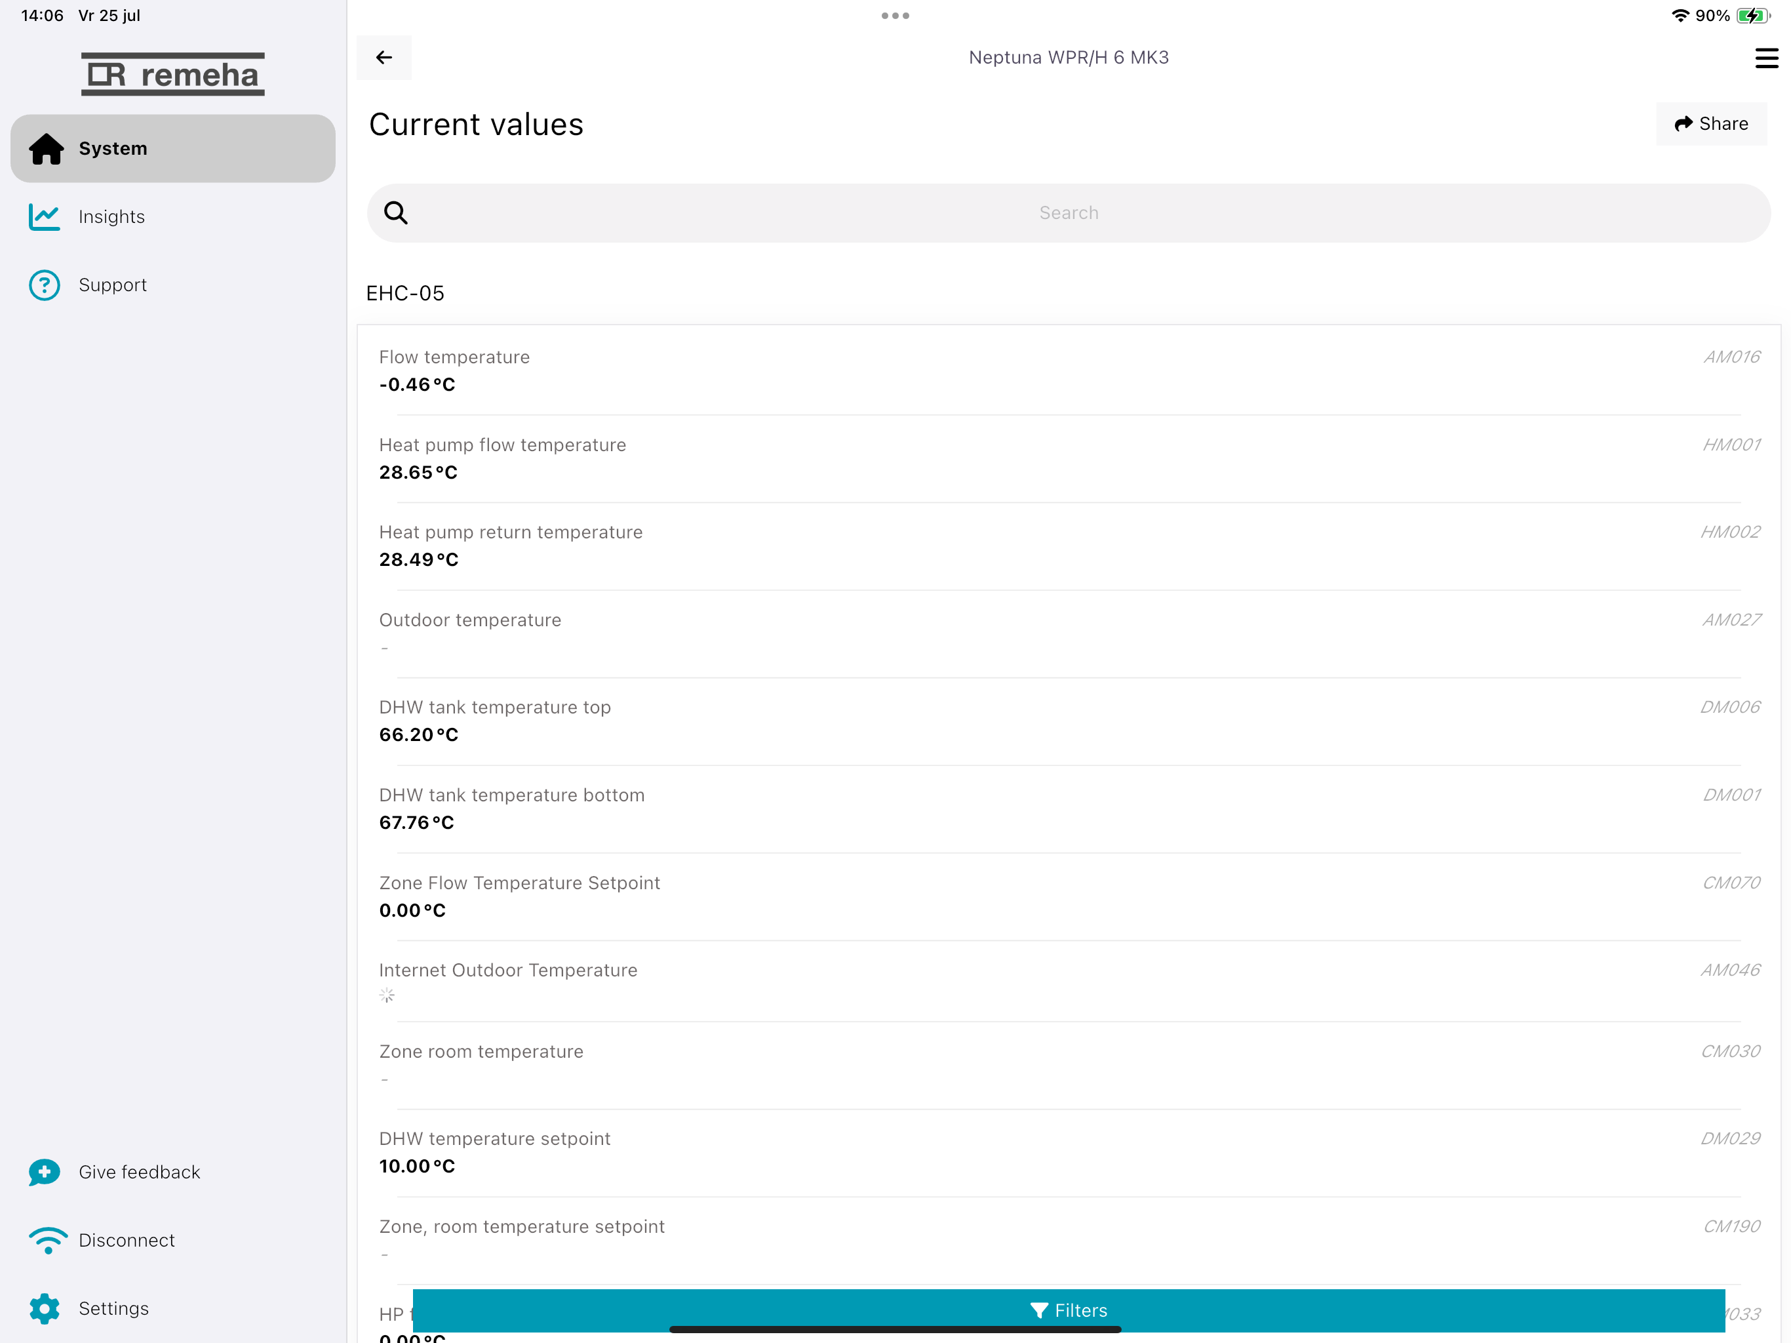Open the Settings gear icon
Image resolution: width=1791 pixels, height=1343 pixels.
point(45,1309)
